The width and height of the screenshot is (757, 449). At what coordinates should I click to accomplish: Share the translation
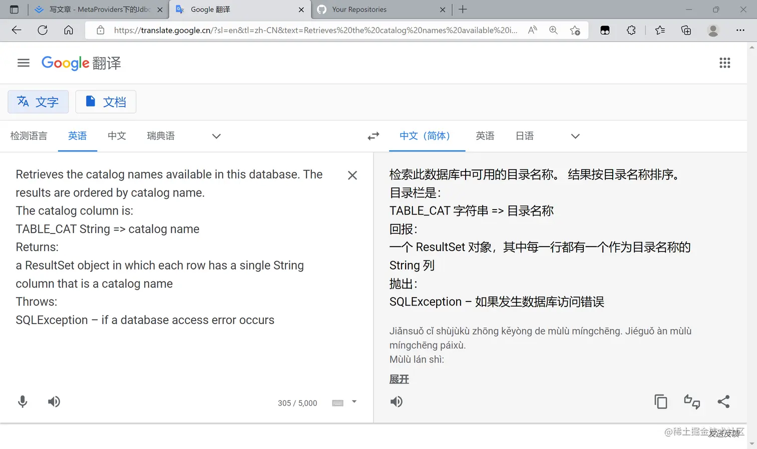point(723,401)
